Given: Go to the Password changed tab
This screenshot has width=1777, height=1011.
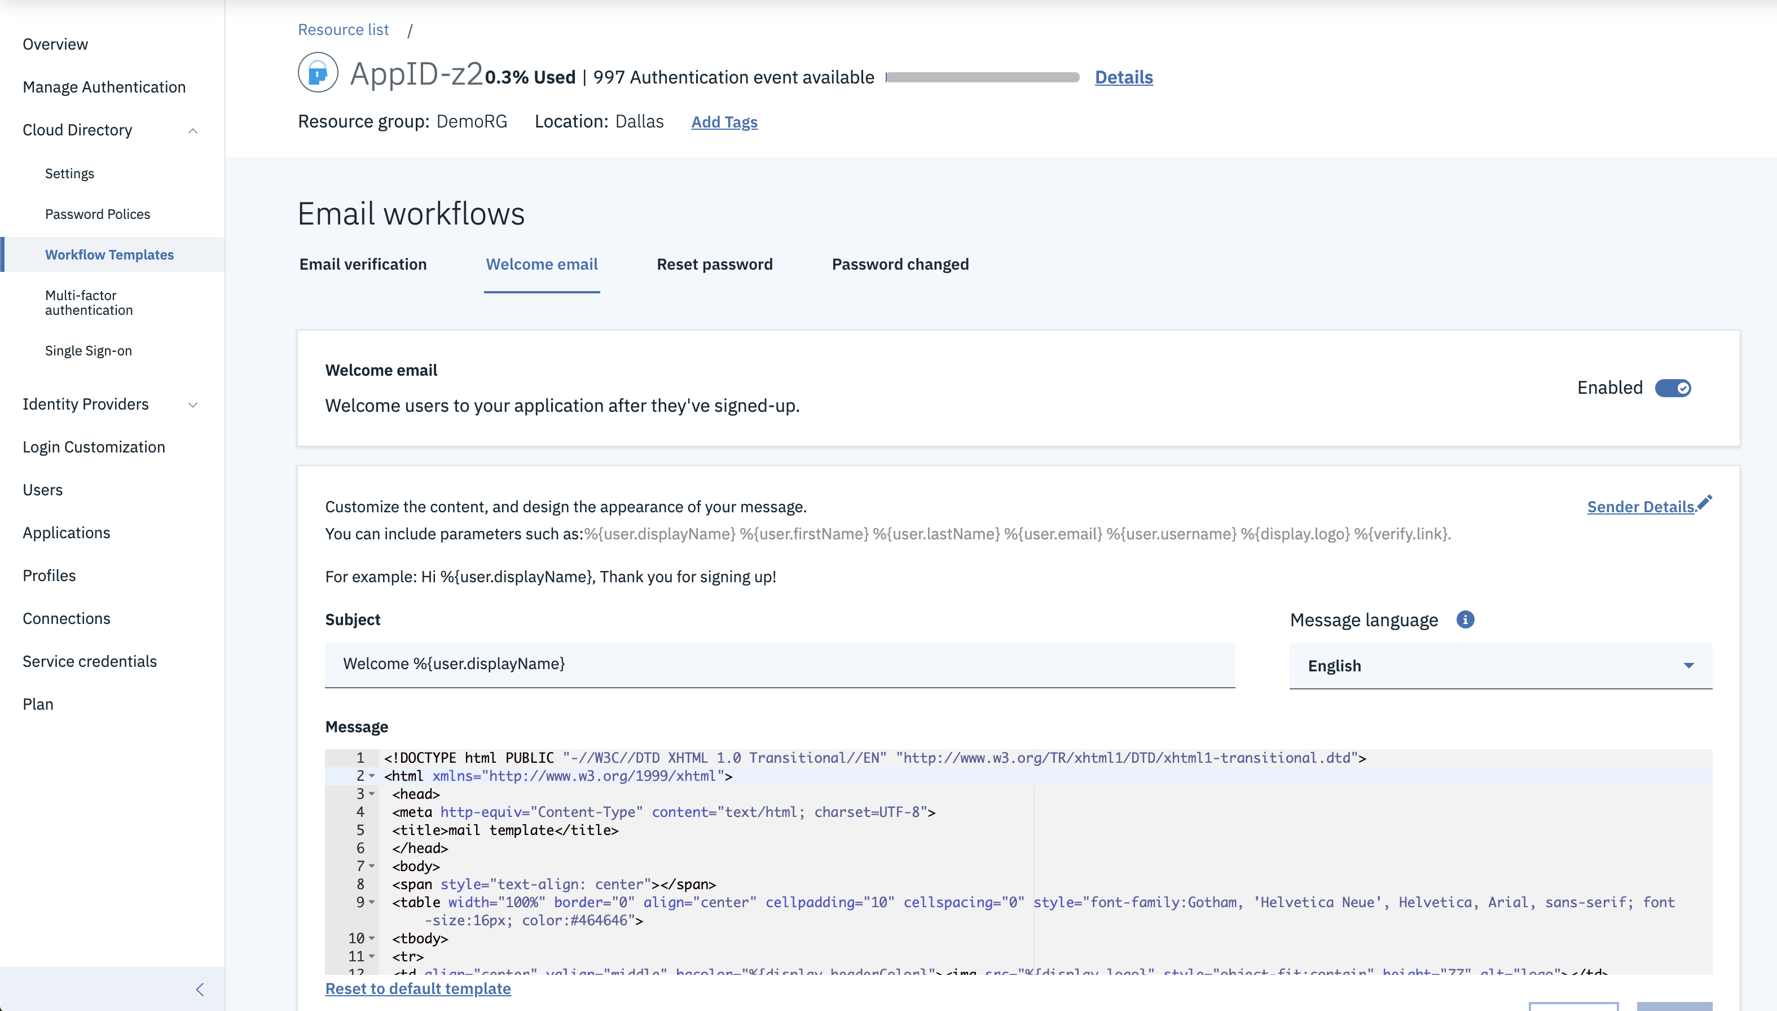Looking at the screenshot, I should (x=900, y=265).
